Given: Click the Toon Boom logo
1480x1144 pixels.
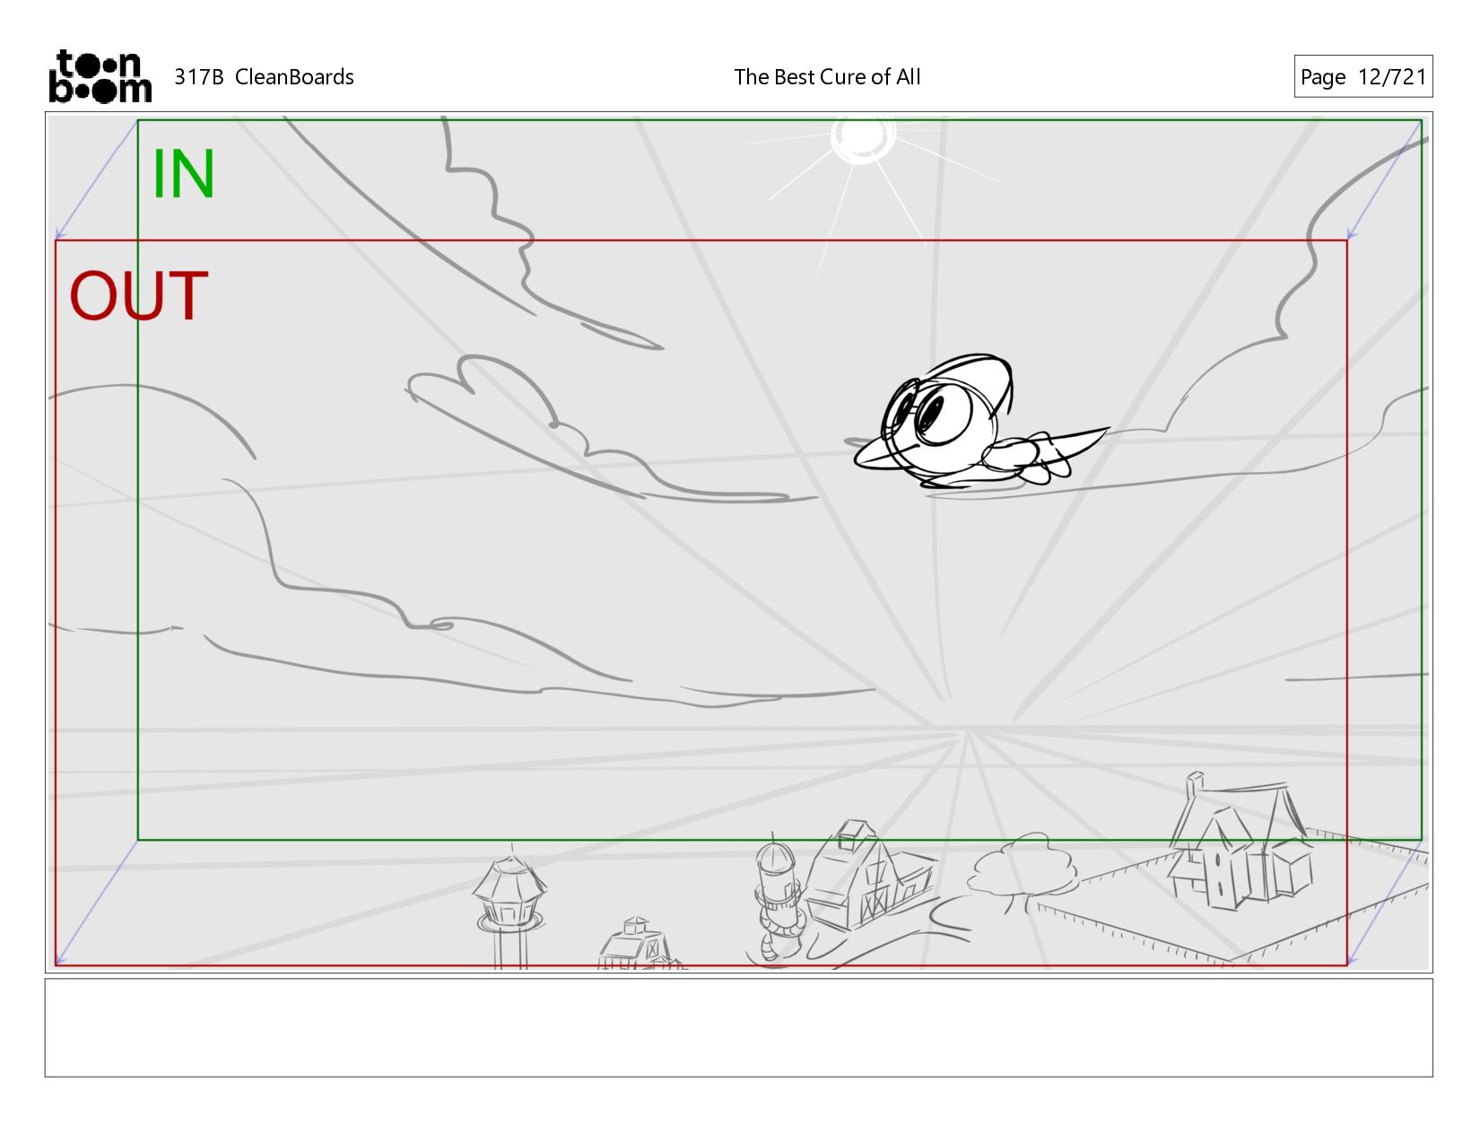Looking at the screenshot, I should point(100,76).
